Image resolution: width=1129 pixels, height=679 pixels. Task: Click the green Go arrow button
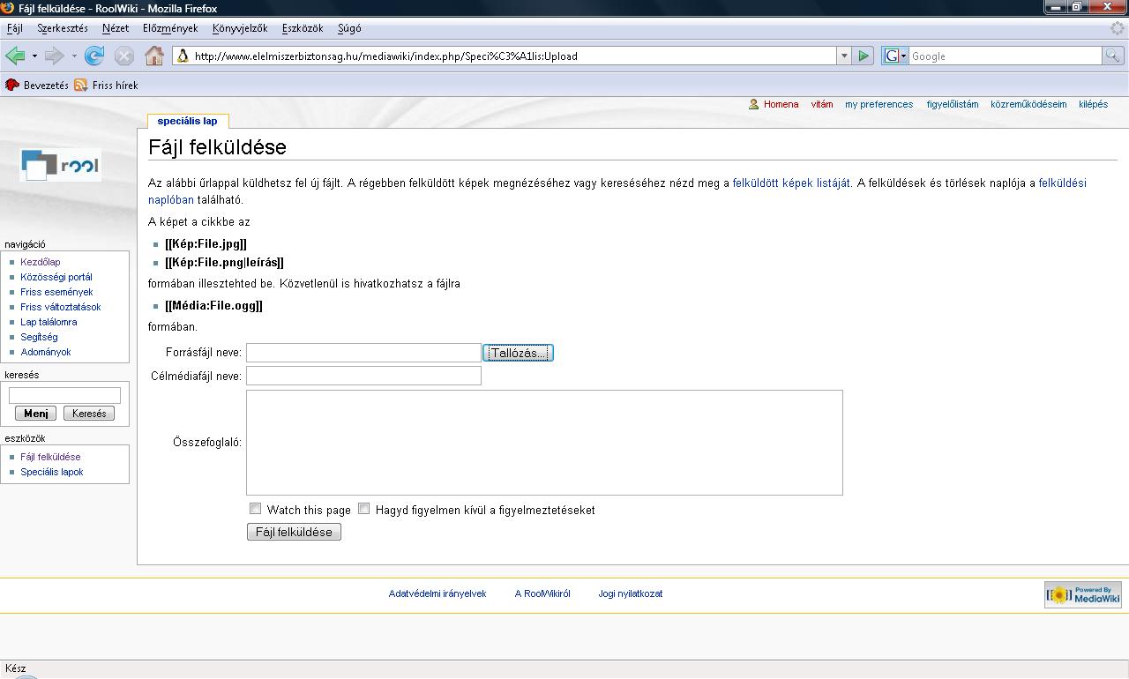click(864, 56)
